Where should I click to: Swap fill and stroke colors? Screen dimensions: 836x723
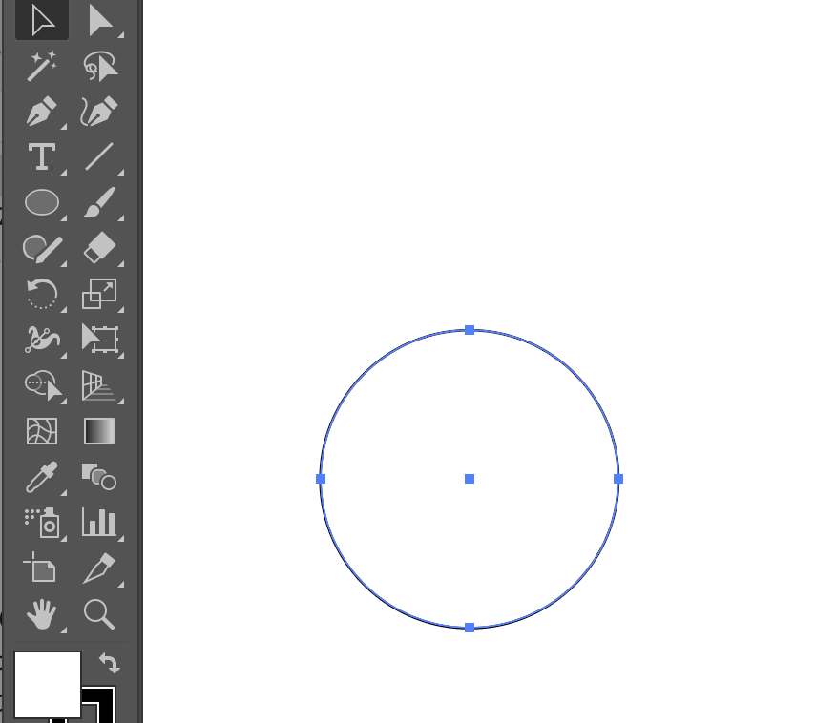[109, 663]
